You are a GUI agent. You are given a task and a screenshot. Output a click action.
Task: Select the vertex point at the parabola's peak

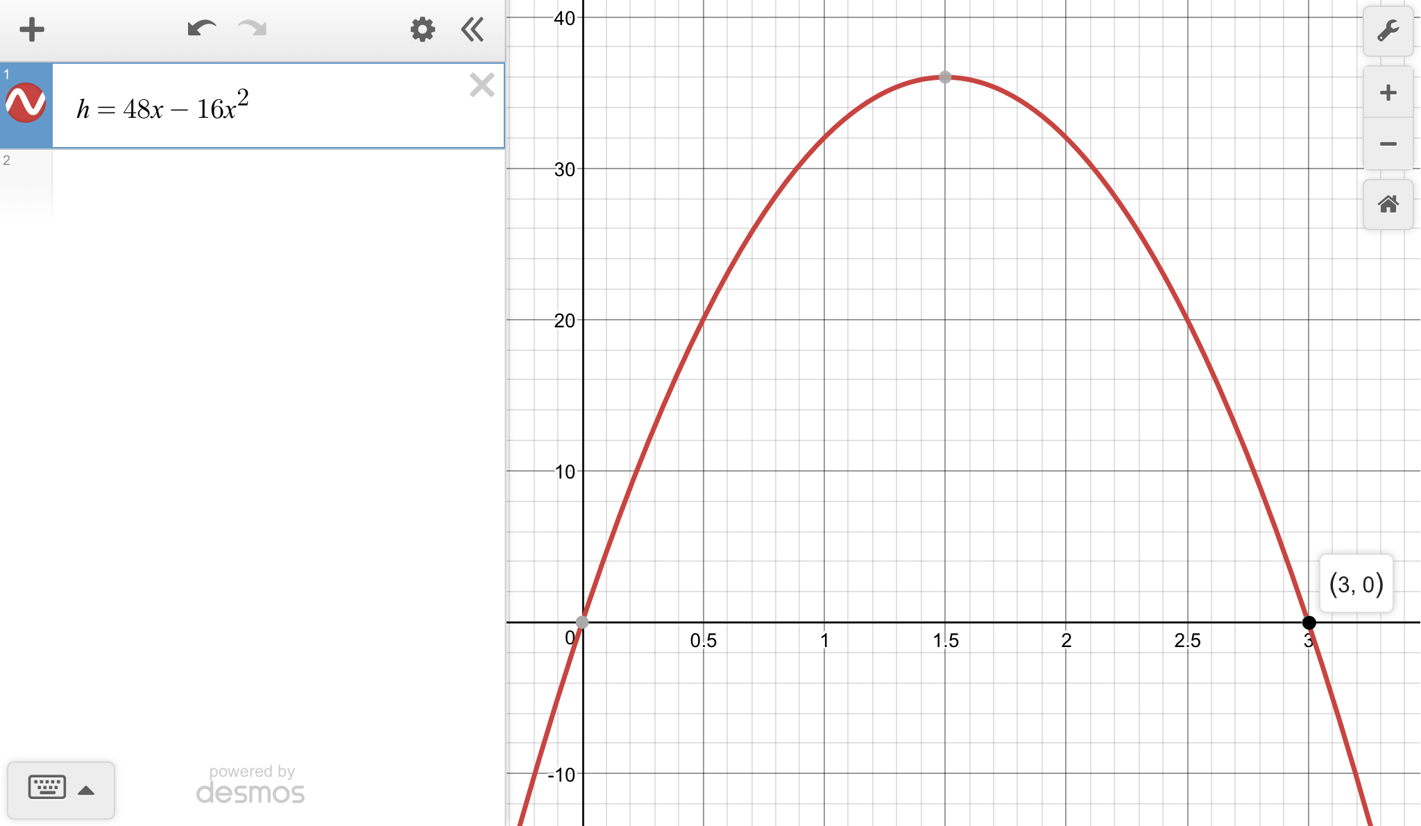(x=945, y=77)
